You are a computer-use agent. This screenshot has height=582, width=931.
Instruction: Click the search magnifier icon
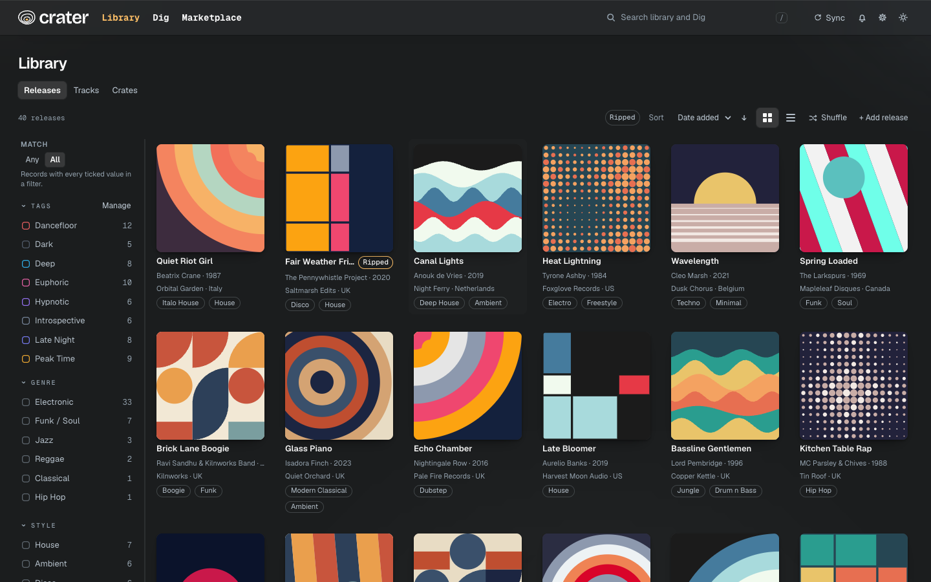(611, 17)
